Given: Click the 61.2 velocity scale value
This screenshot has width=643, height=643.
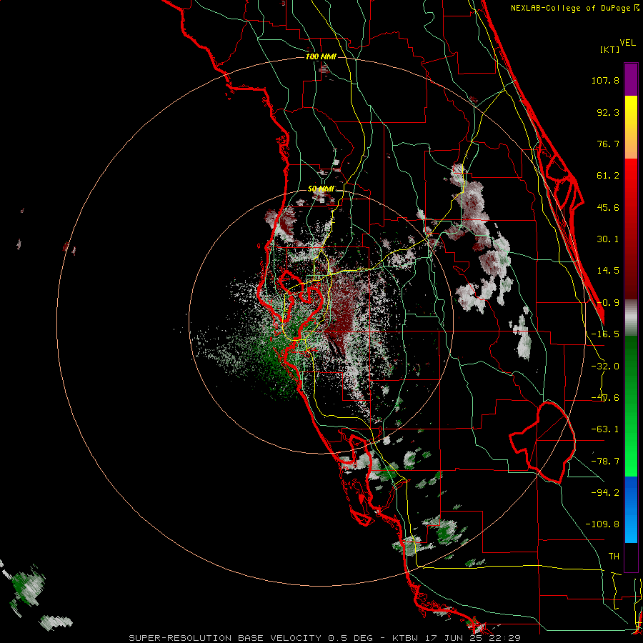Looking at the screenshot, I should pos(608,176).
